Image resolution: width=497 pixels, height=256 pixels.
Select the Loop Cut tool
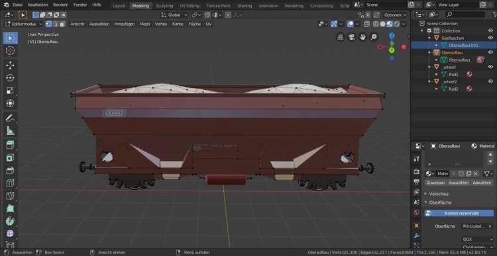[11, 183]
